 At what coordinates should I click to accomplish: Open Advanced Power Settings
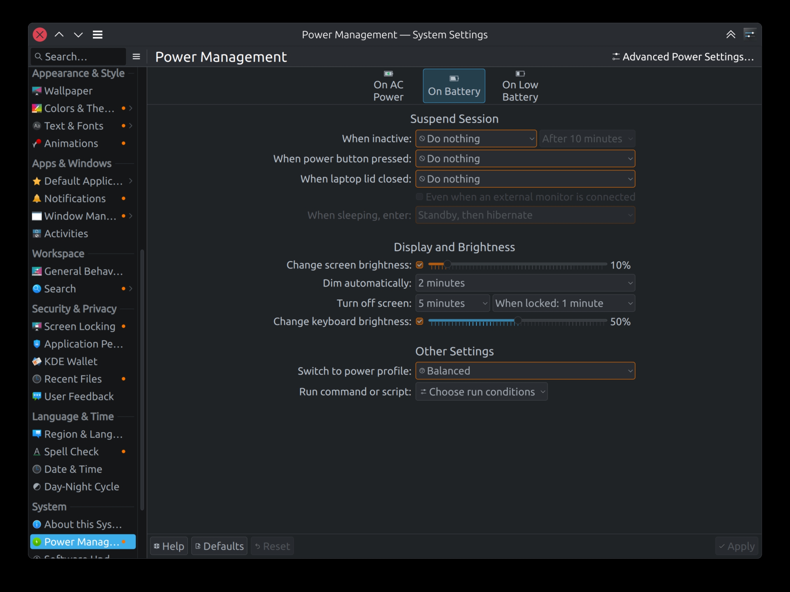(x=684, y=56)
